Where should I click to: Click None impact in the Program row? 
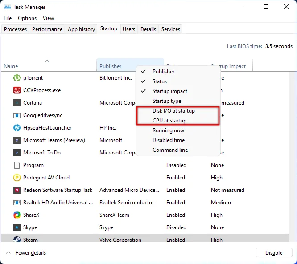218,165
